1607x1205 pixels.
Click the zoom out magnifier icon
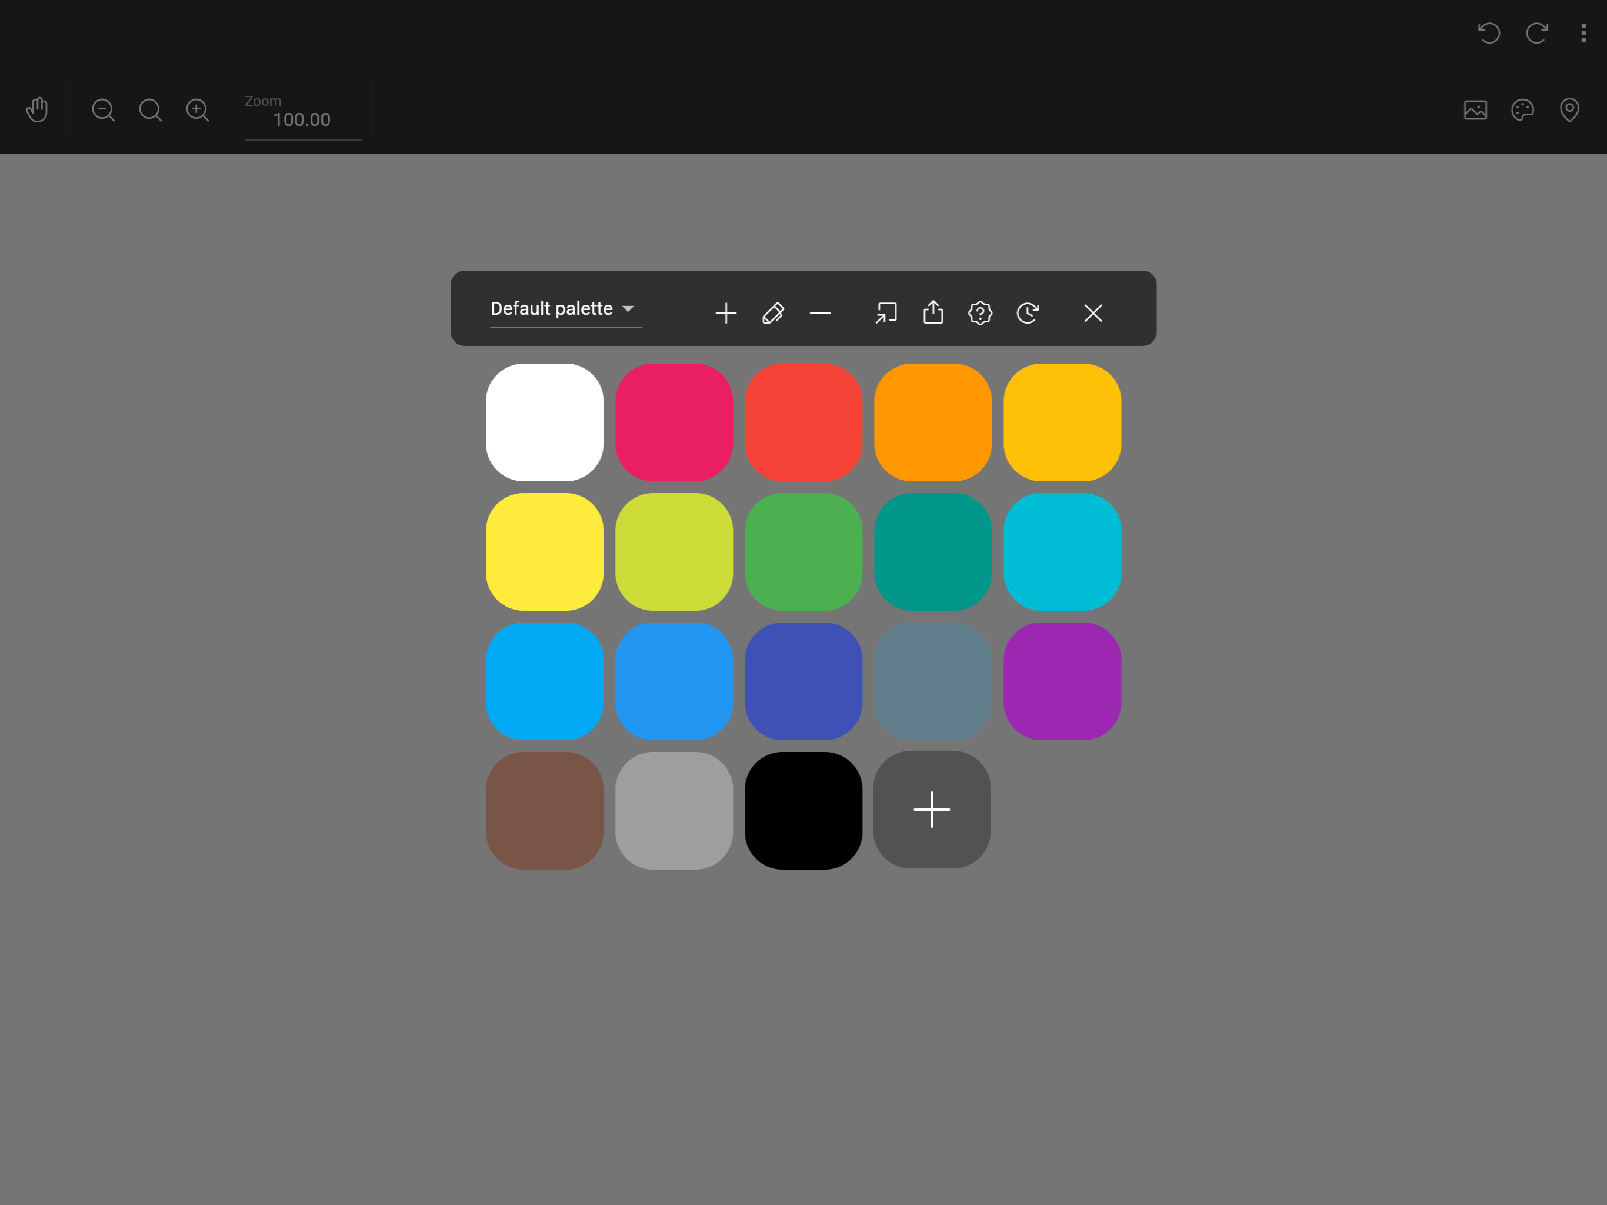point(103,110)
